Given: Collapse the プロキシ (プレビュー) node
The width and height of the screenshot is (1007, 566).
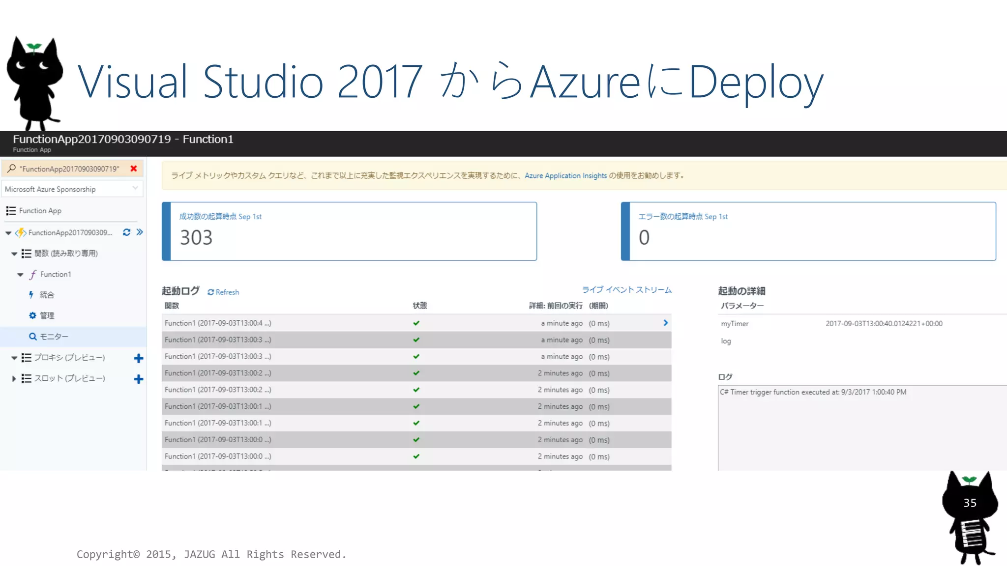Looking at the screenshot, I should coord(14,358).
